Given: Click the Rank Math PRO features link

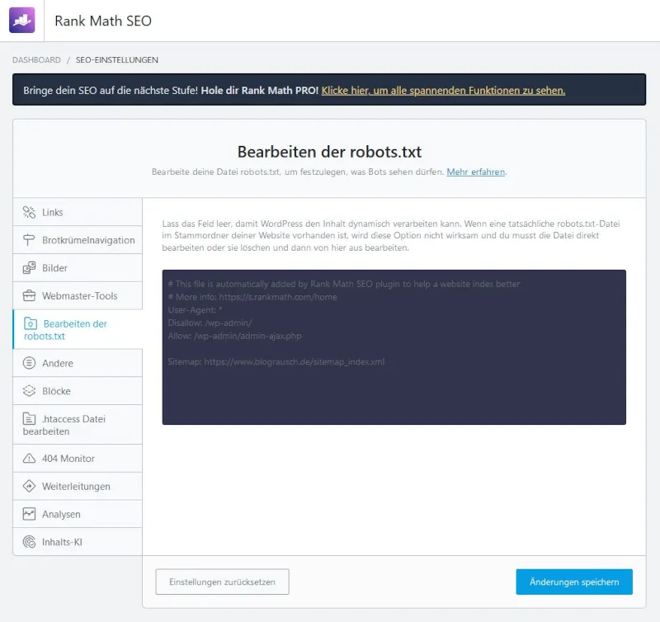Looking at the screenshot, I should click(443, 91).
